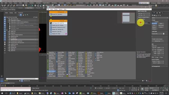Click the Select by Name toolbar icon
Image resolution: width=169 pixels, height=95 pixels.
click(26, 6)
